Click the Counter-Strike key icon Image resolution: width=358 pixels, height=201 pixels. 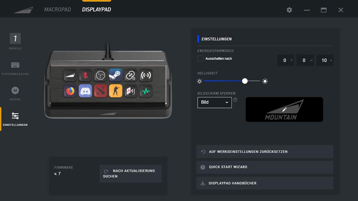116,91
